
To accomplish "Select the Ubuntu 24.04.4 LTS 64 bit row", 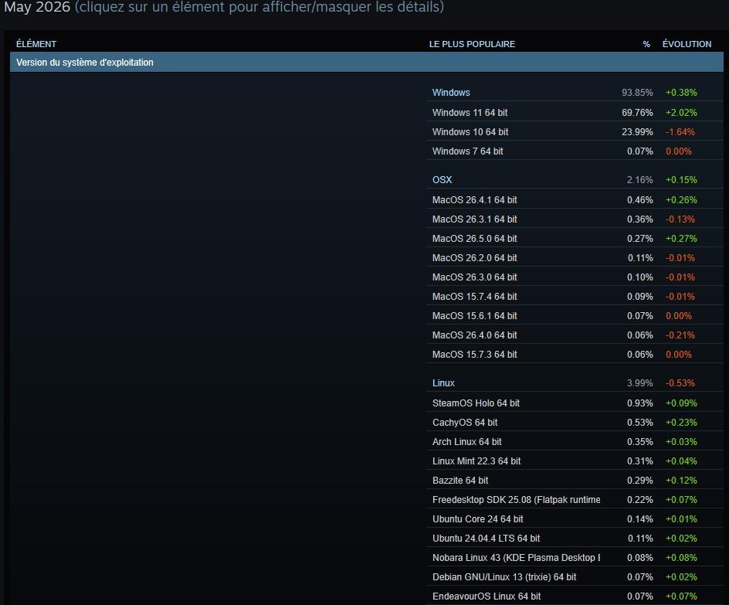I will point(575,538).
